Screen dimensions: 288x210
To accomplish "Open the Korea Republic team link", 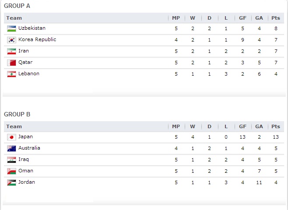I will 37,39.
